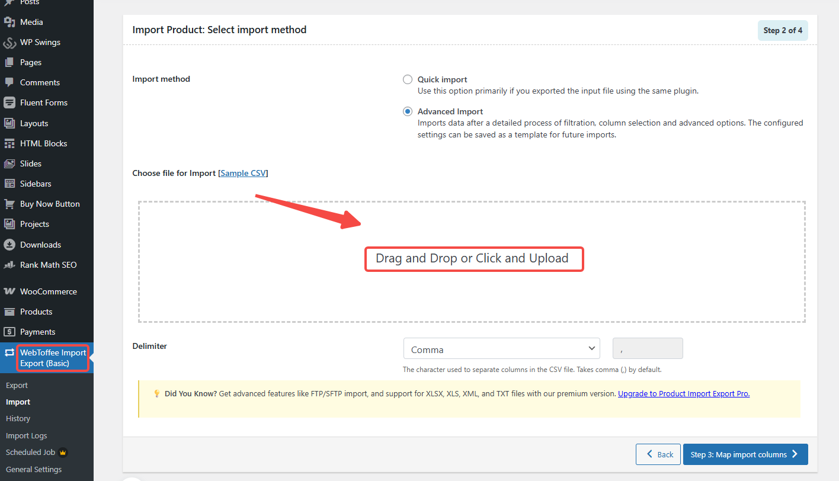Click the Back button

click(x=658, y=454)
